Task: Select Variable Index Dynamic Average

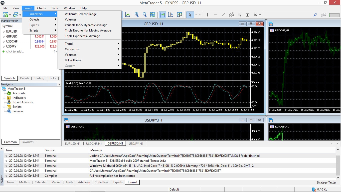Action: click(x=89, y=25)
